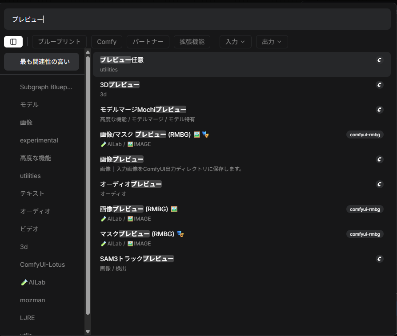Choose the 3Dプレビュー node result

tap(242, 89)
